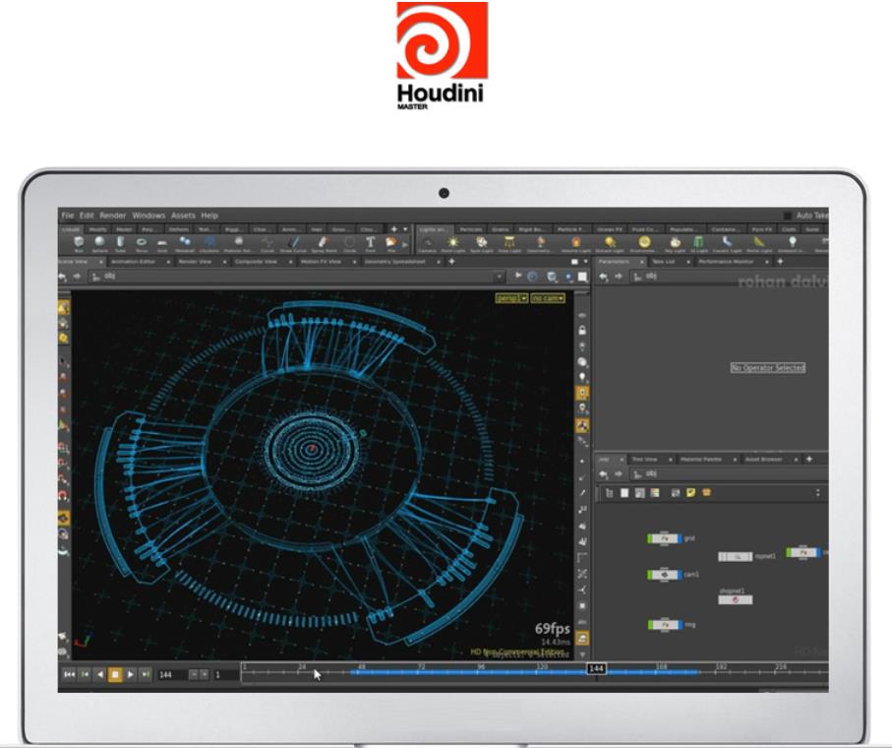892x748 pixels.
Task: Jump to first frame of timeline
Action: pyautogui.click(x=69, y=675)
